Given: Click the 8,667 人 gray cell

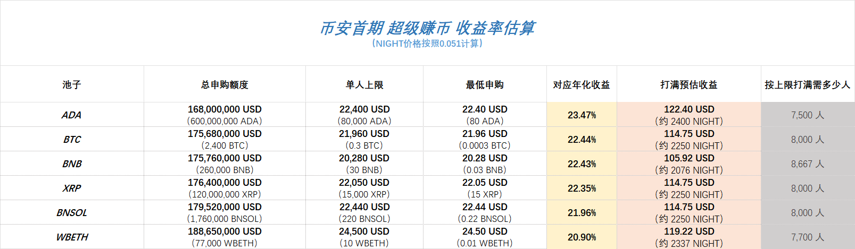Looking at the screenshot, I should pyautogui.click(x=808, y=164).
